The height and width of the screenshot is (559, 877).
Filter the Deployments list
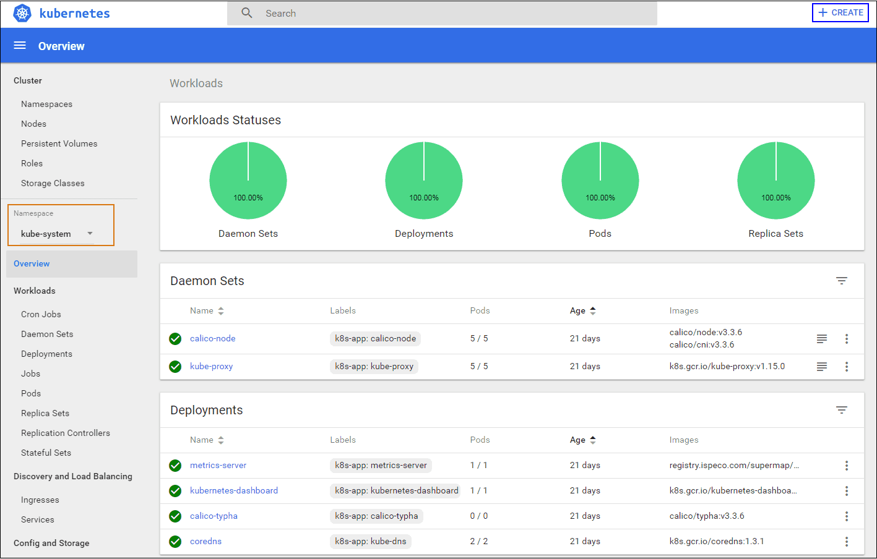coord(841,410)
